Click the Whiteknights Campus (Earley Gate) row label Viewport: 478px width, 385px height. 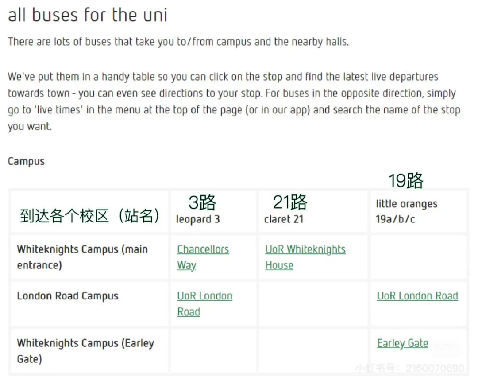pyautogui.click(x=85, y=350)
